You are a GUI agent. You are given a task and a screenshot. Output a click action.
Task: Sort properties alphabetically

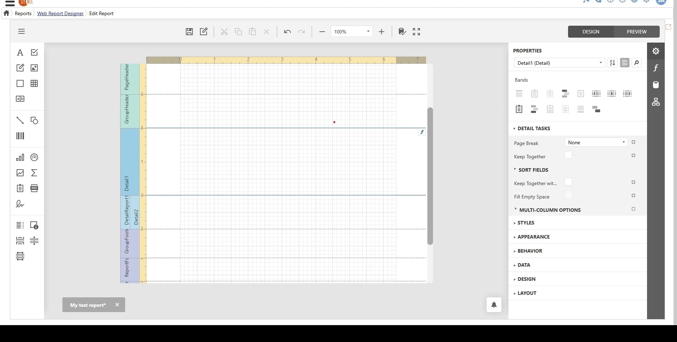click(612, 63)
